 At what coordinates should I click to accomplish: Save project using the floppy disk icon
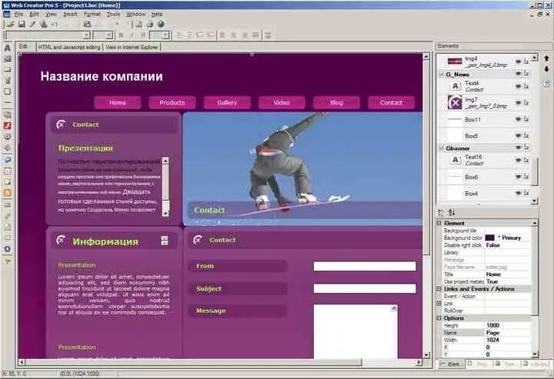pos(22,25)
